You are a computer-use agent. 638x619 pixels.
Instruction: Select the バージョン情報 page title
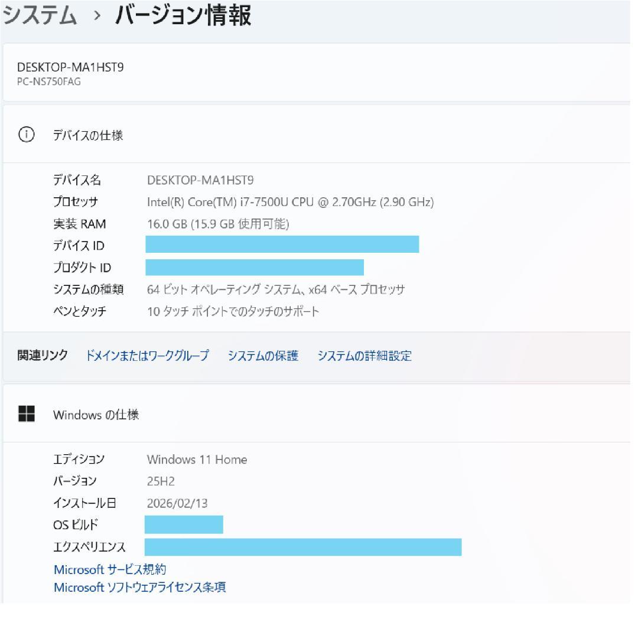tap(183, 15)
